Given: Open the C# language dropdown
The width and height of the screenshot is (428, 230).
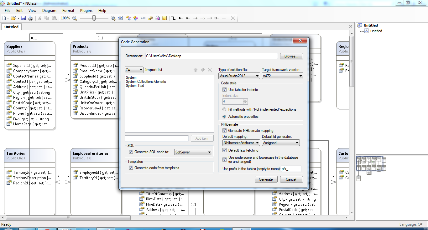Looking at the screenshot, I should [134, 70].
